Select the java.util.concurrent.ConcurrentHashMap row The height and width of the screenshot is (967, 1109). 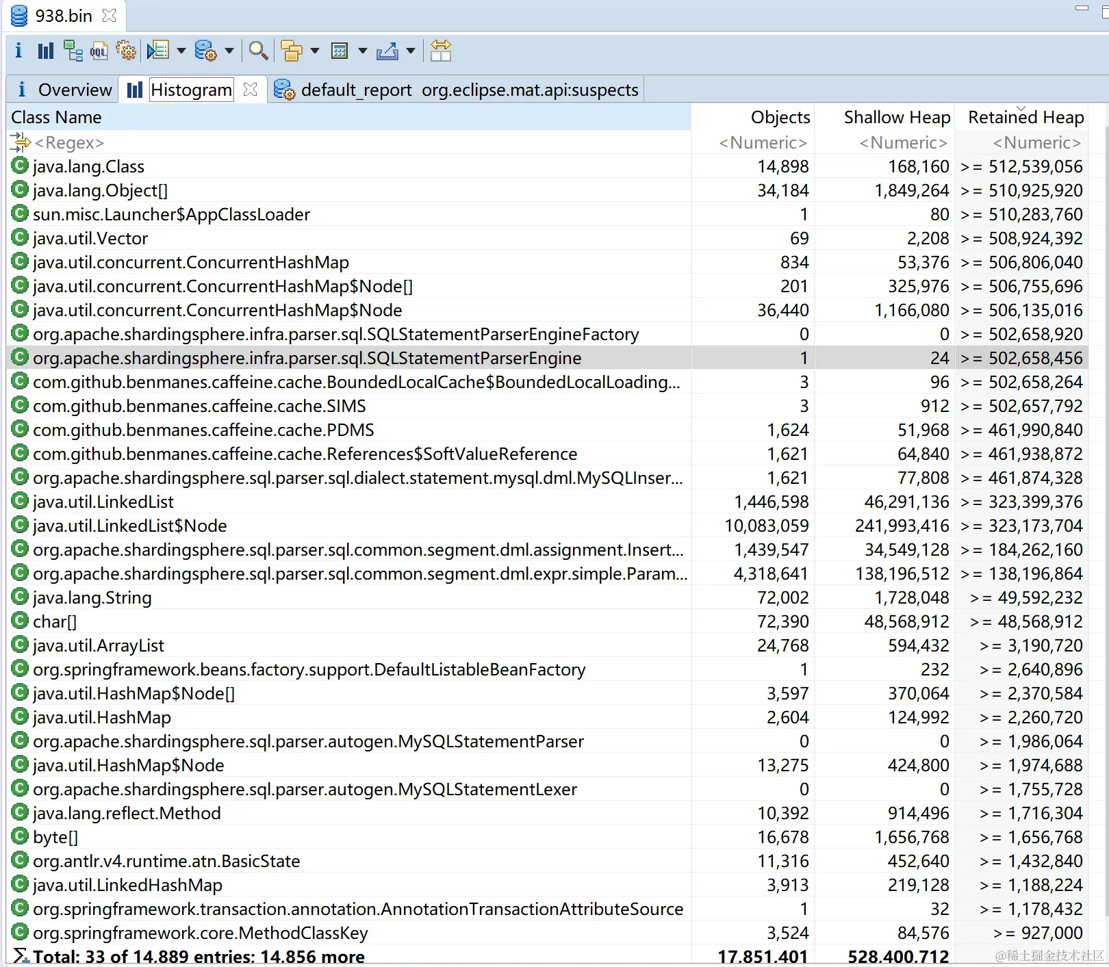(x=548, y=262)
